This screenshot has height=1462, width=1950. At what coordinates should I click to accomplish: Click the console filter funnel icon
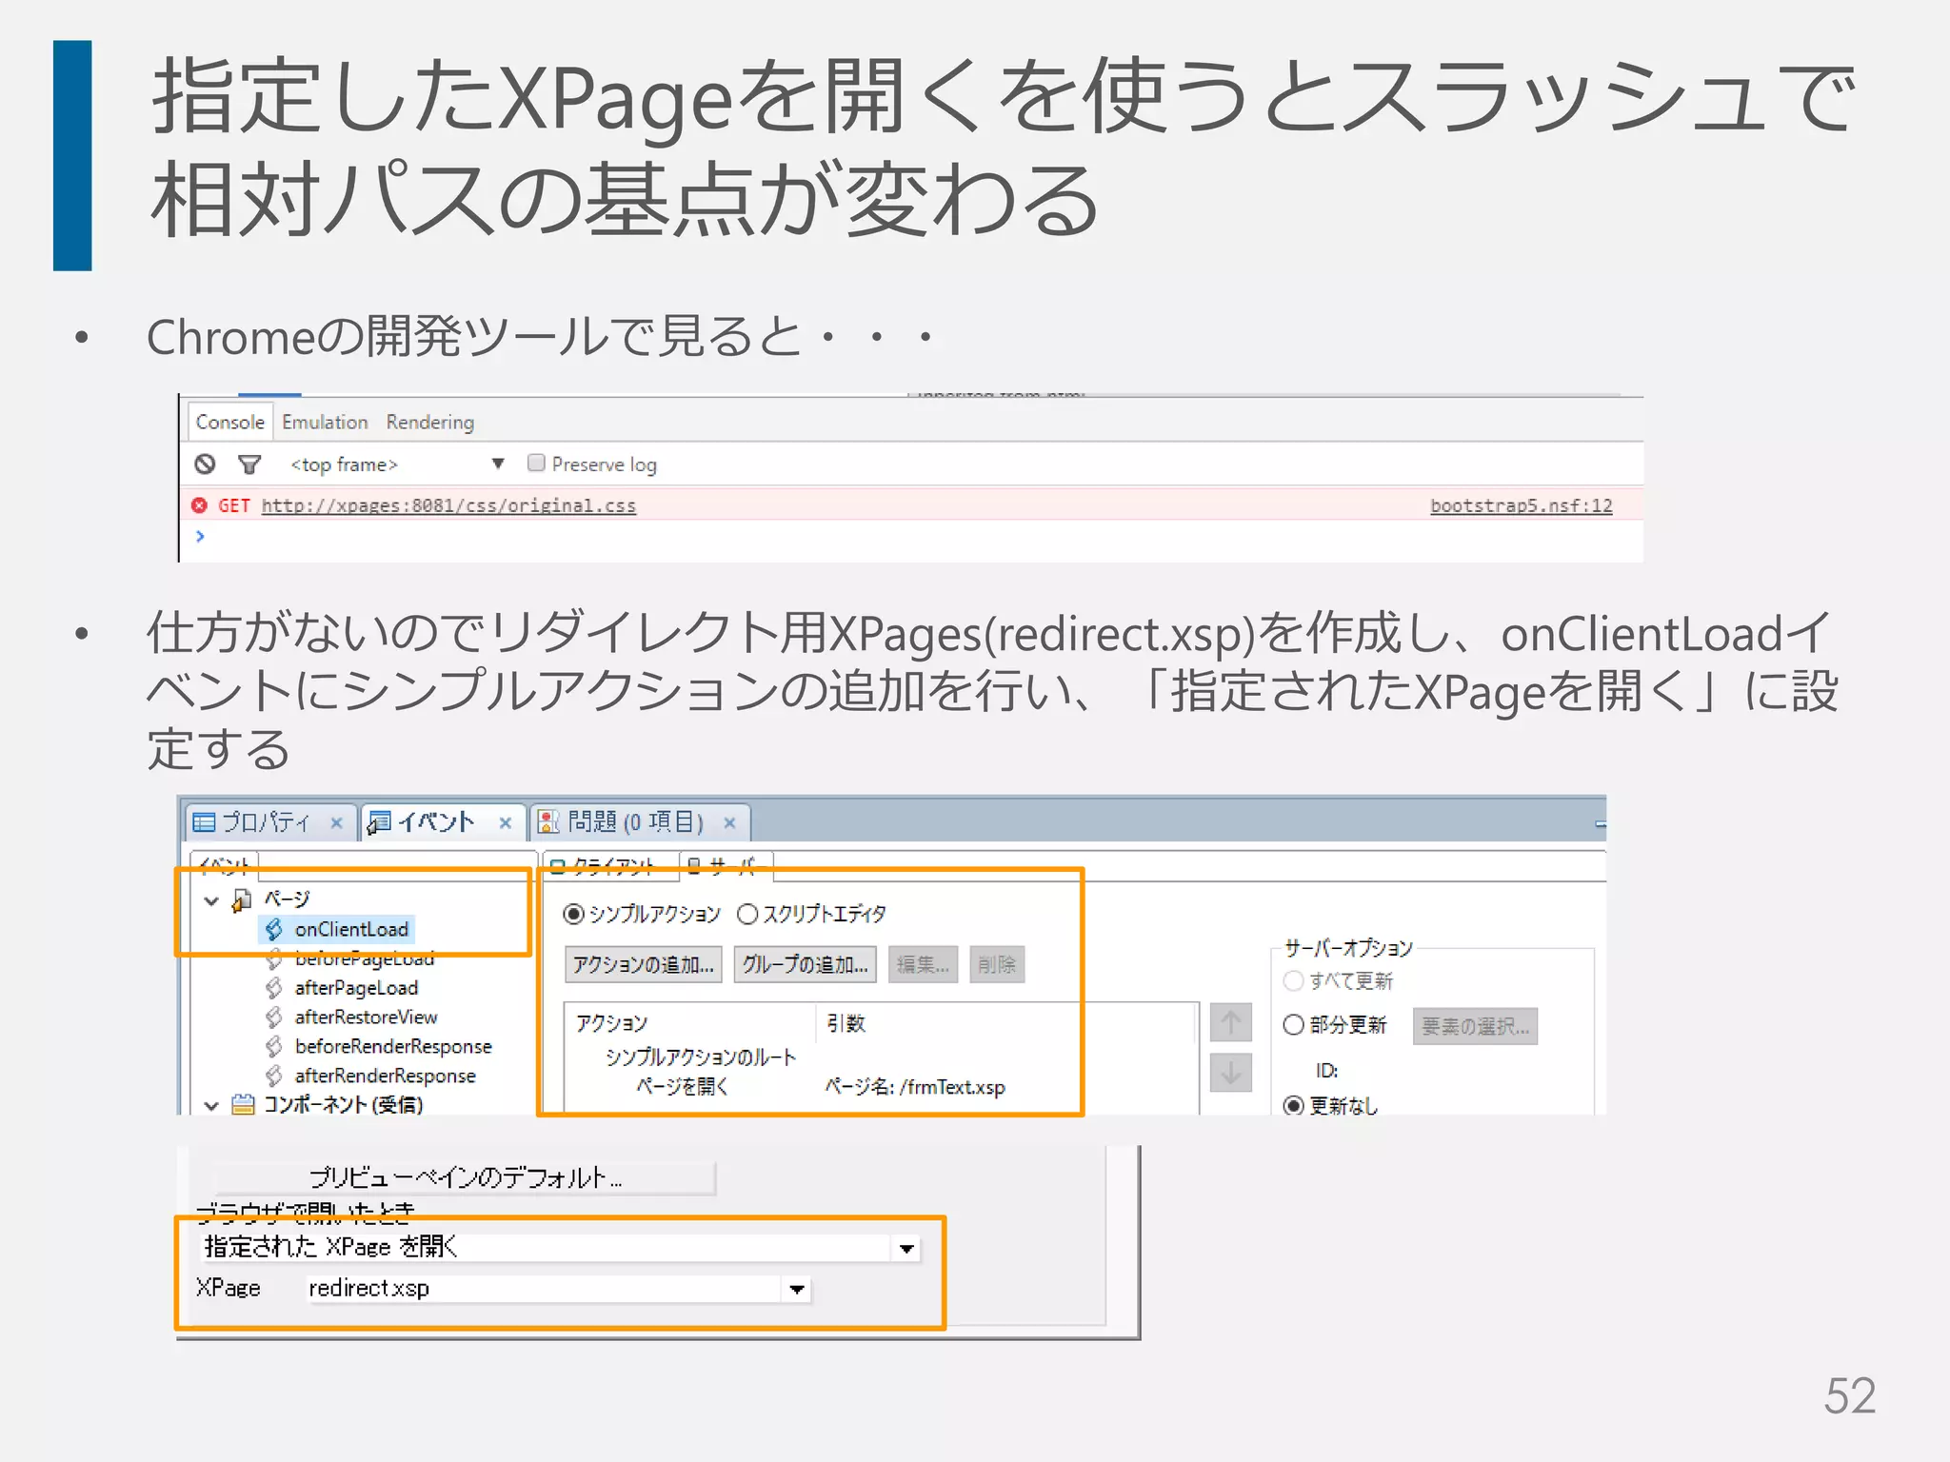click(x=249, y=464)
